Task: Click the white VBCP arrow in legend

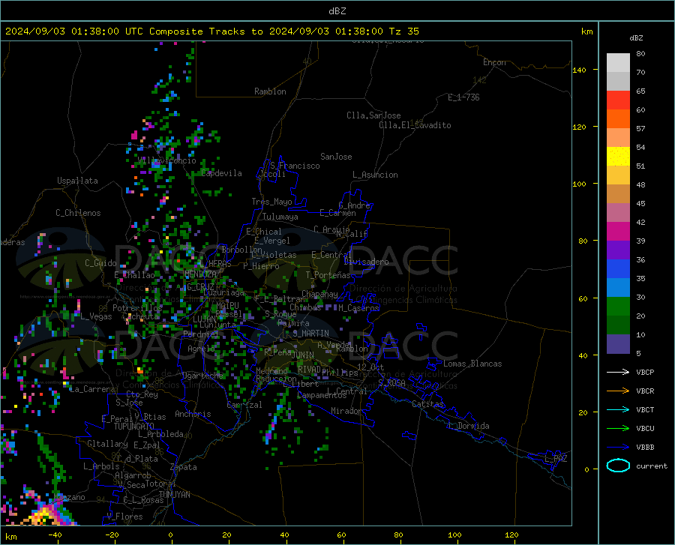Action: tap(618, 372)
